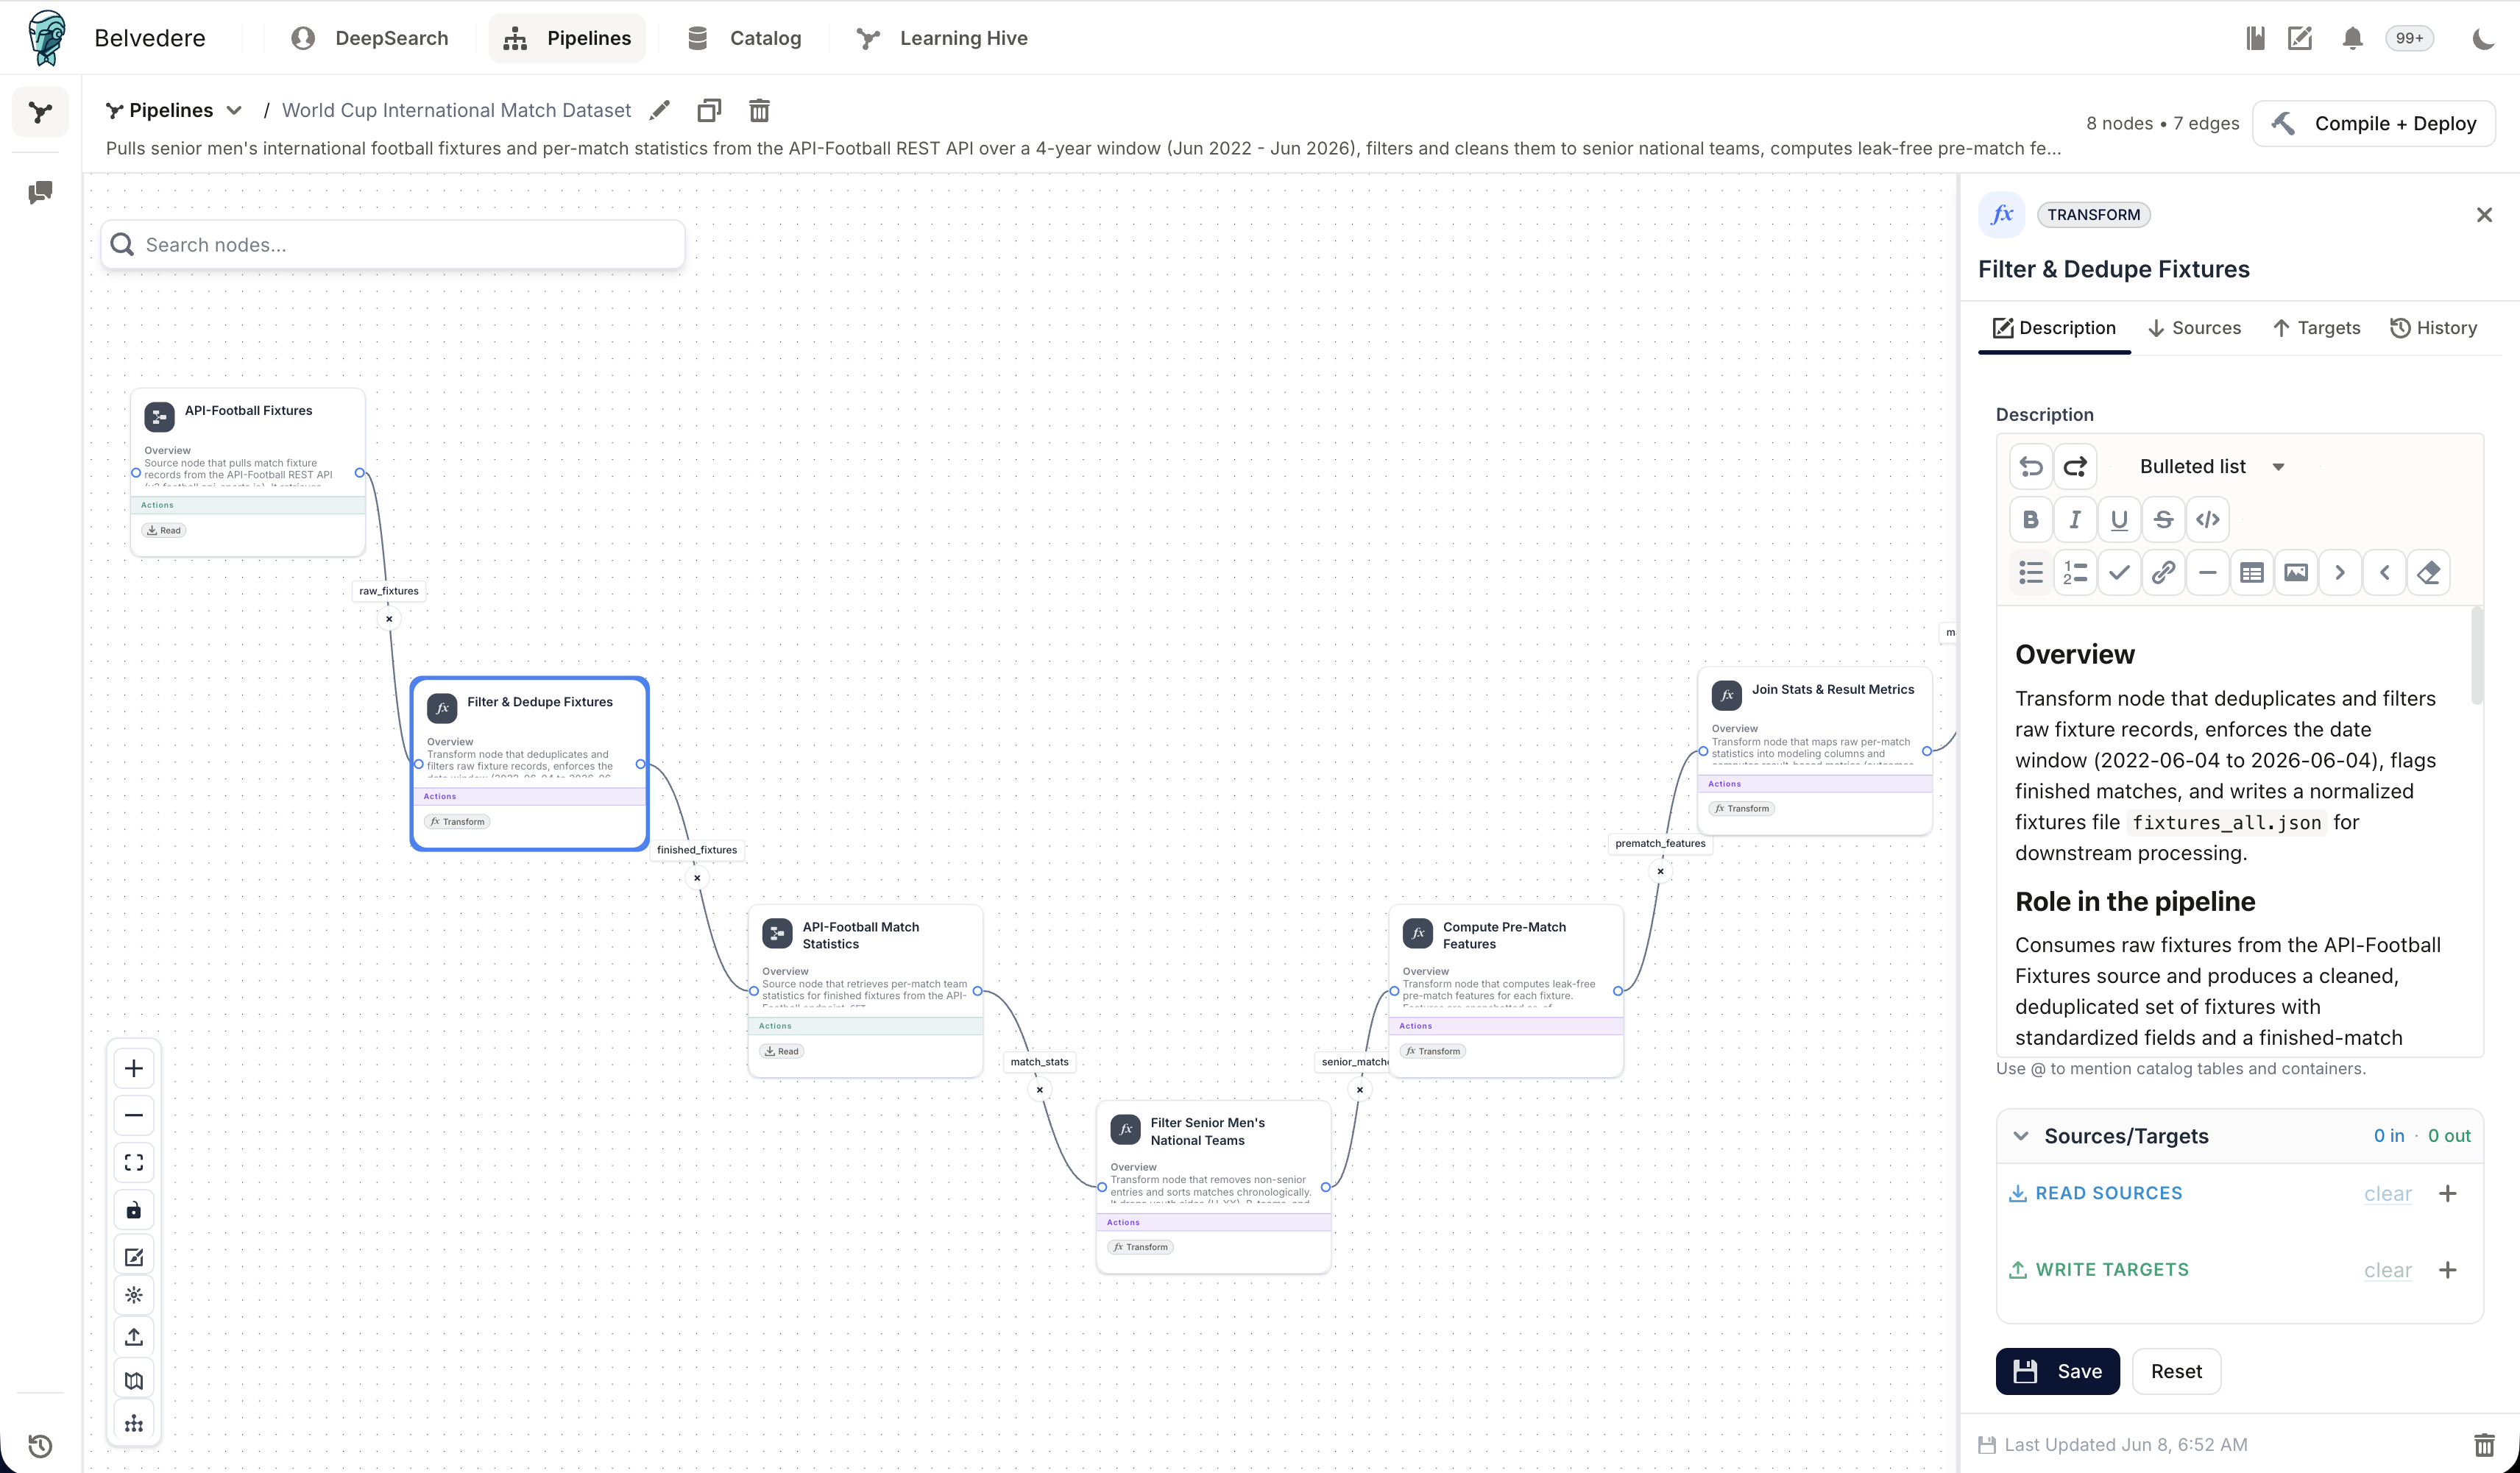This screenshot has height=1473, width=2520.
Task: Insert a horizontal rule
Action: click(2207, 572)
